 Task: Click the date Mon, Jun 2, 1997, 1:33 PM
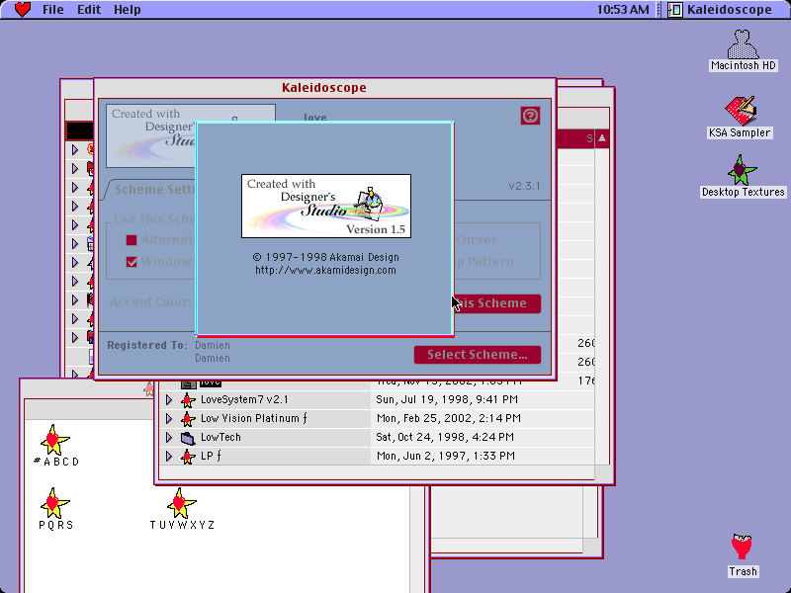[446, 456]
